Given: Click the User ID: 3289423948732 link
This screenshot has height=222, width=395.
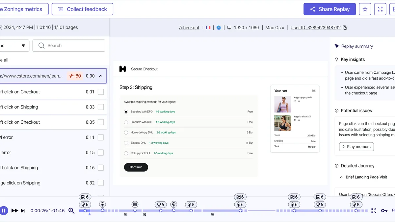Looking at the screenshot, I should tap(316, 28).
